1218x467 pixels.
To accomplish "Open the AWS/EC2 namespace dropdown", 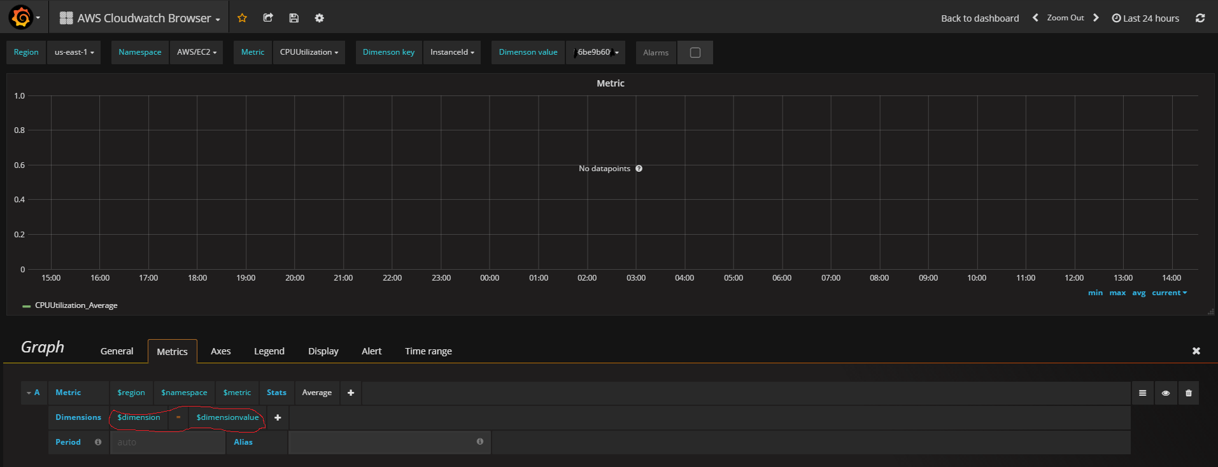I will [x=197, y=52].
